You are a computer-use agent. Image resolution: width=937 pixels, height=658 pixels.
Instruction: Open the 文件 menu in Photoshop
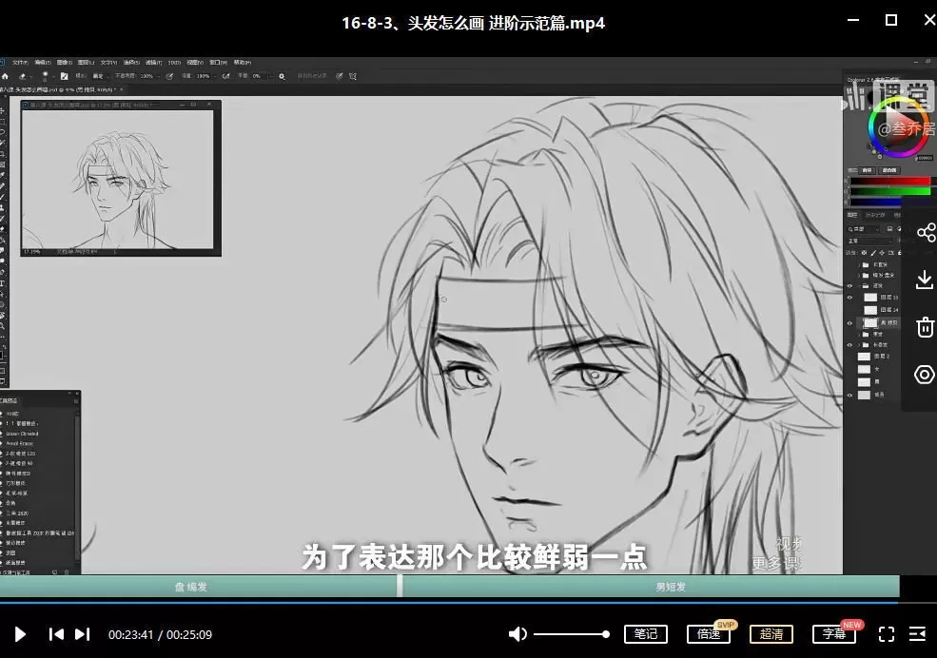click(x=20, y=62)
